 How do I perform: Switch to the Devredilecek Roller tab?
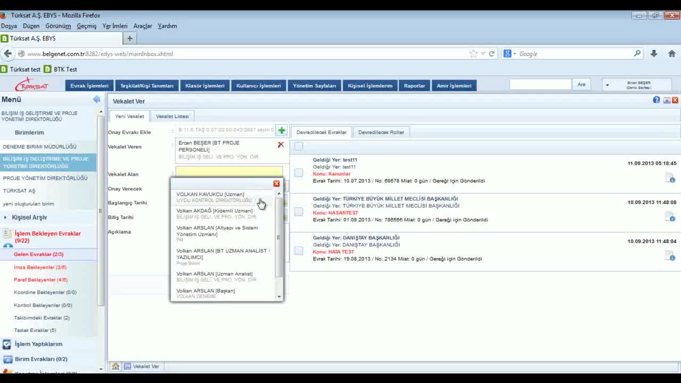pyautogui.click(x=381, y=132)
